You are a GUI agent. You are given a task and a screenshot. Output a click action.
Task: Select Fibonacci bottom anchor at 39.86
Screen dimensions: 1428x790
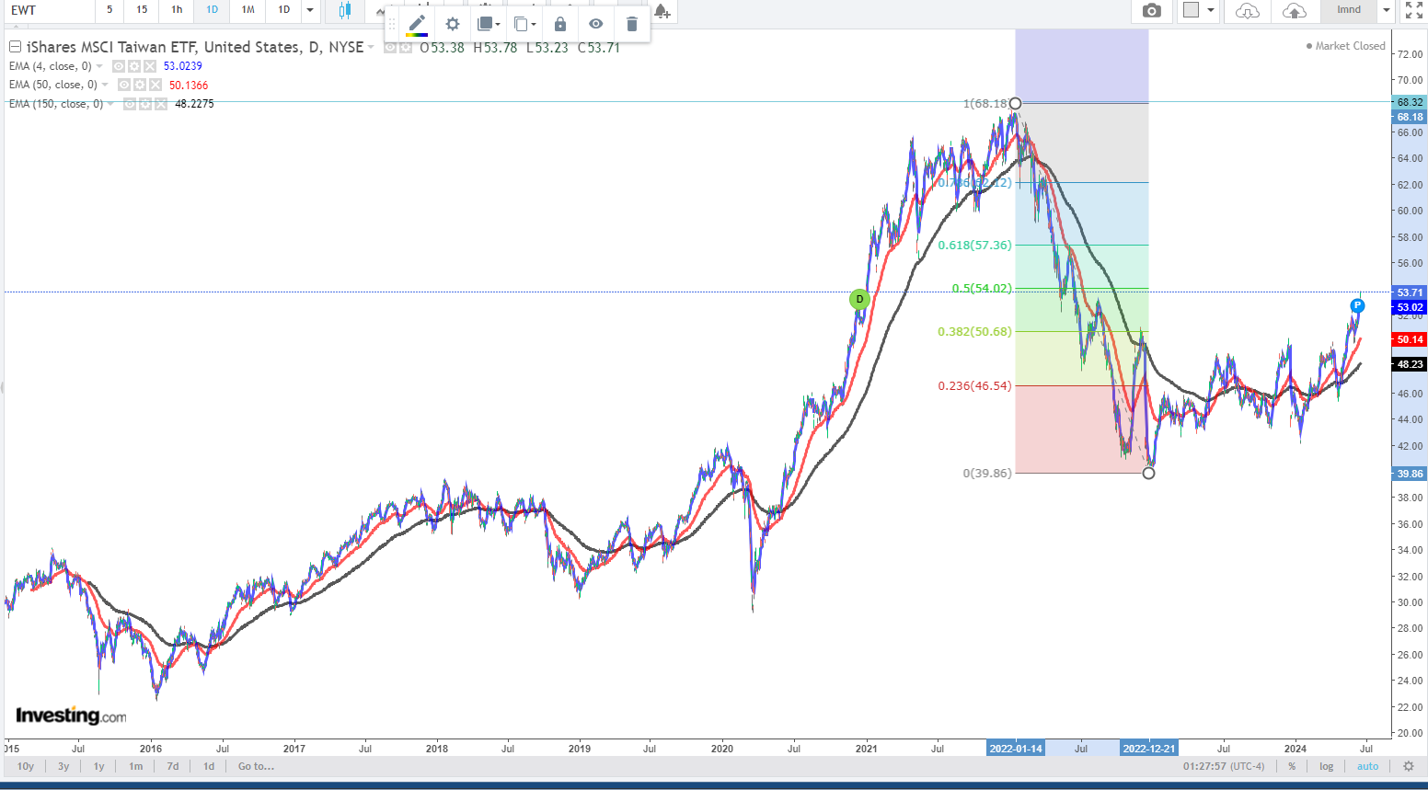(x=1148, y=473)
